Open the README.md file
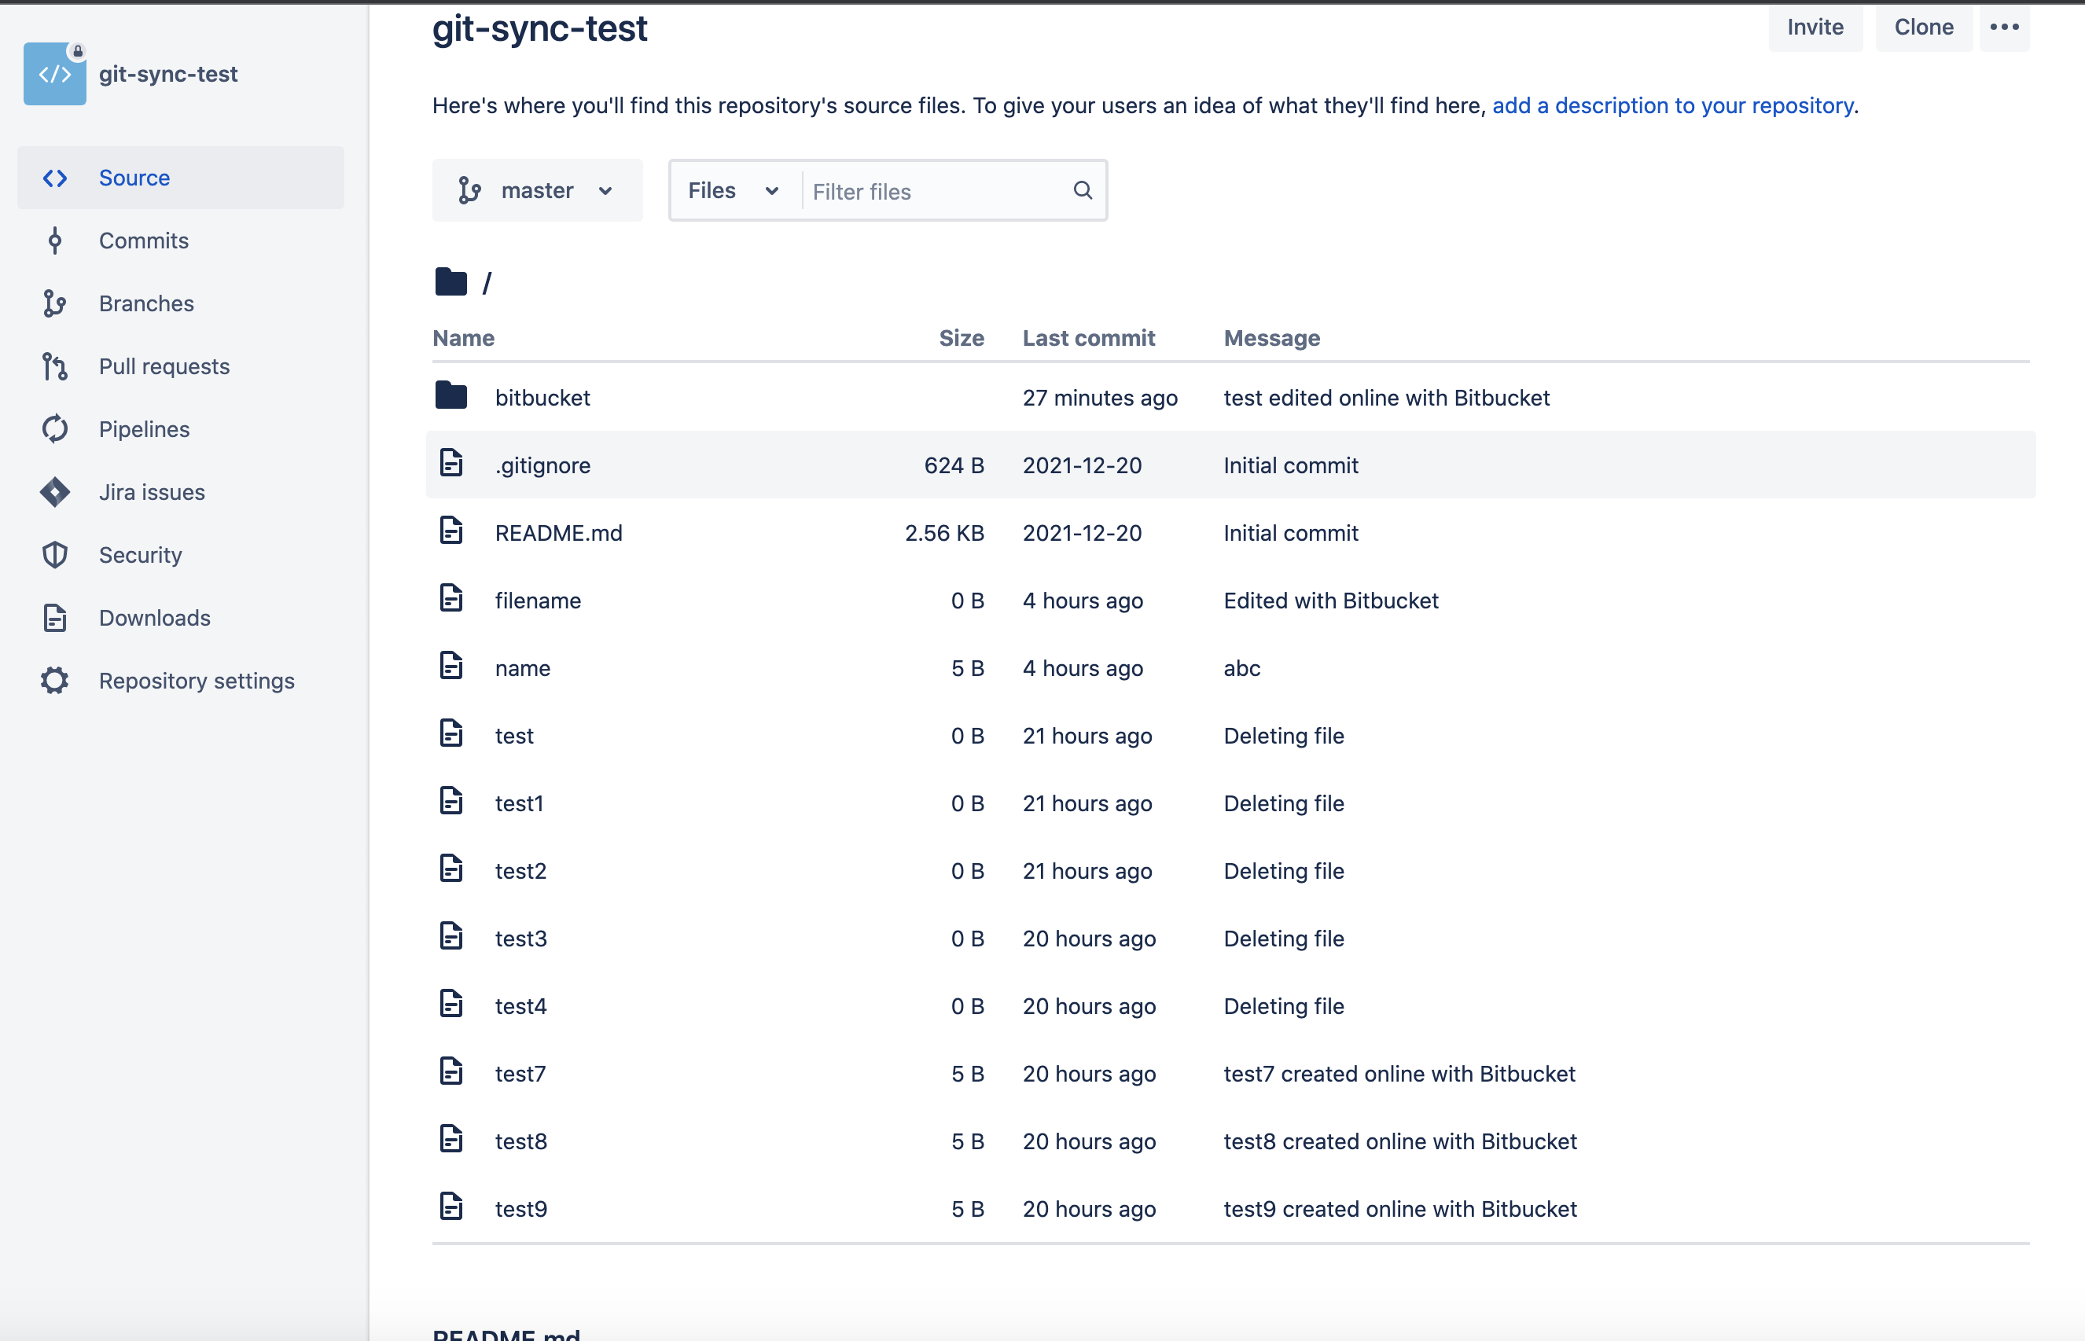 tap(558, 533)
